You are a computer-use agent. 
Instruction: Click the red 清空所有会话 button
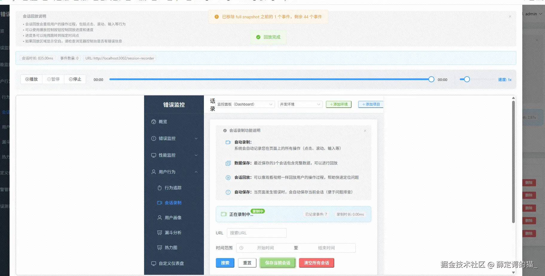click(x=317, y=263)
